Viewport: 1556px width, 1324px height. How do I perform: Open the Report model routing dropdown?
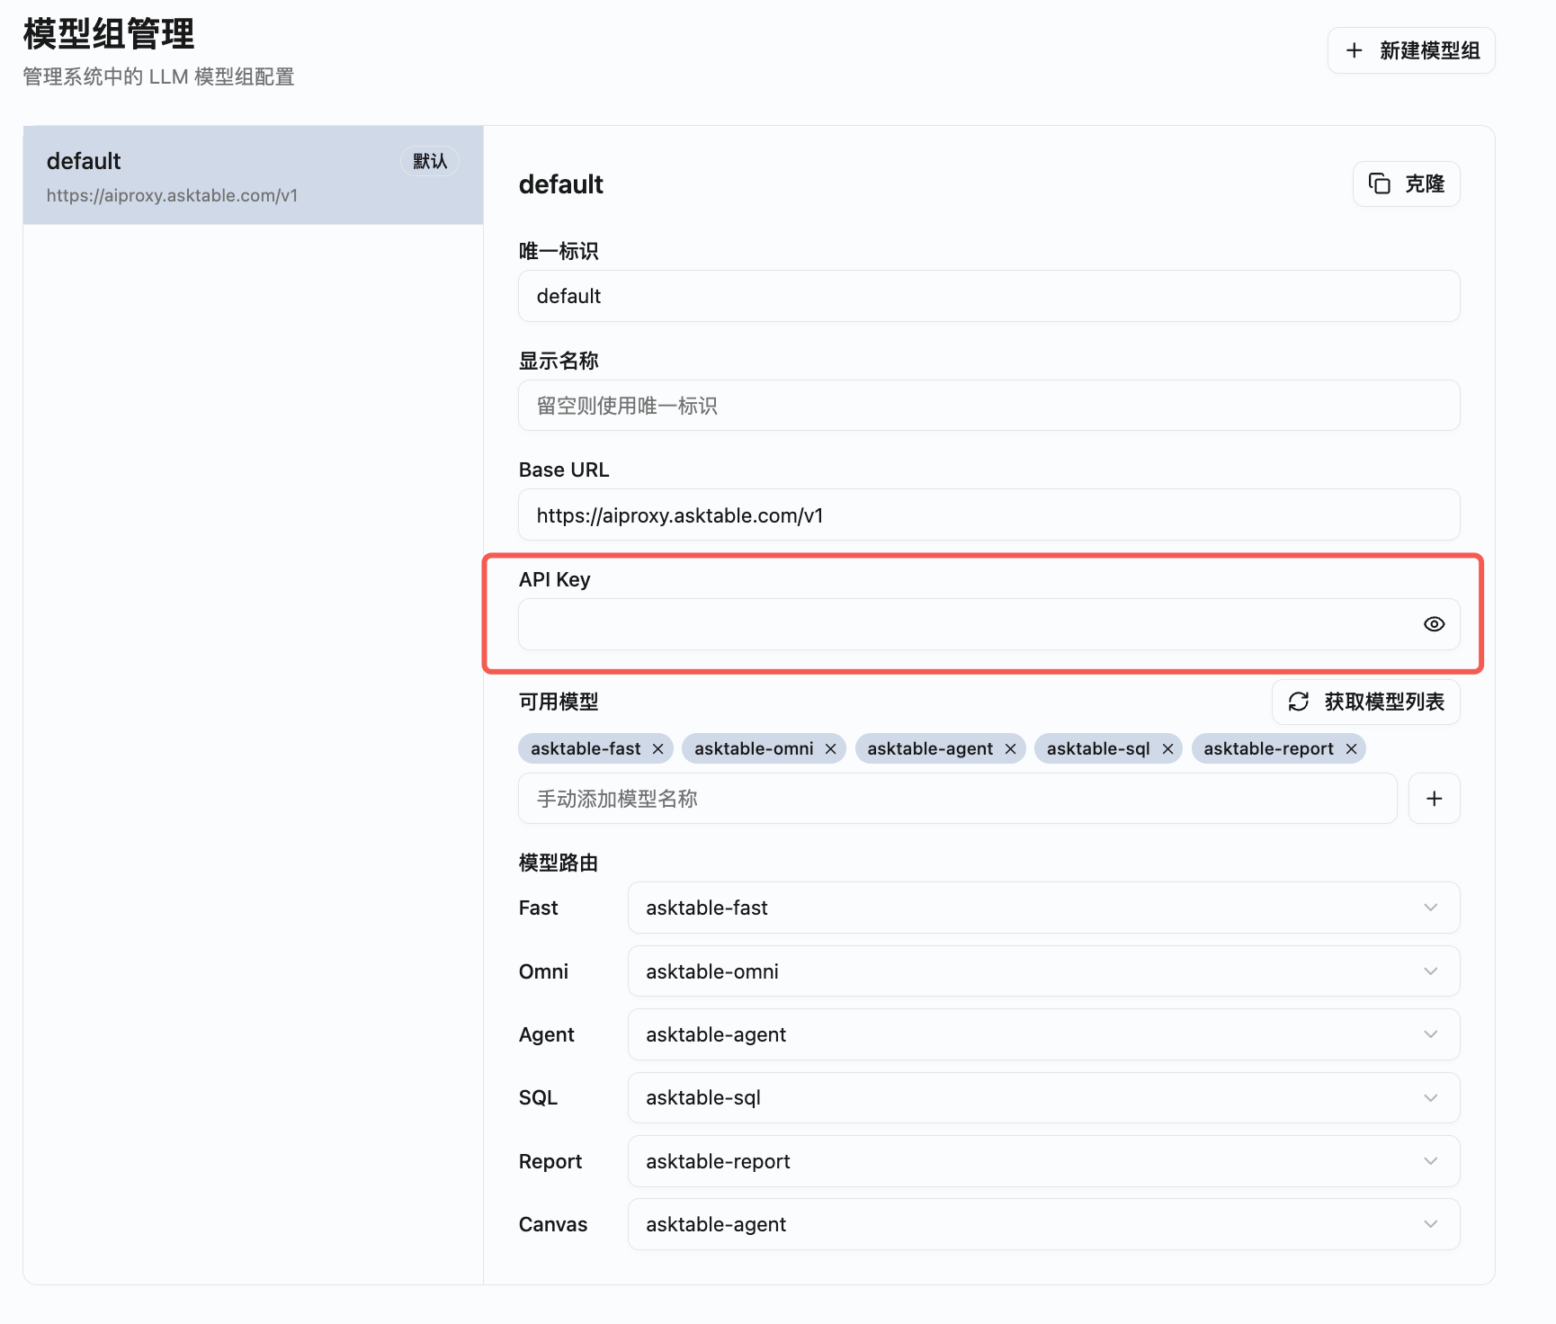point(1430,1161)
